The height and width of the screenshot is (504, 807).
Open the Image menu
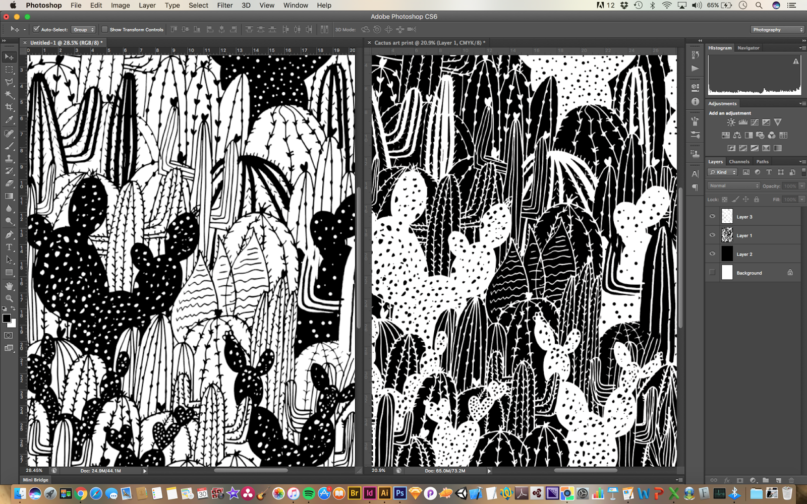[120, 6]
